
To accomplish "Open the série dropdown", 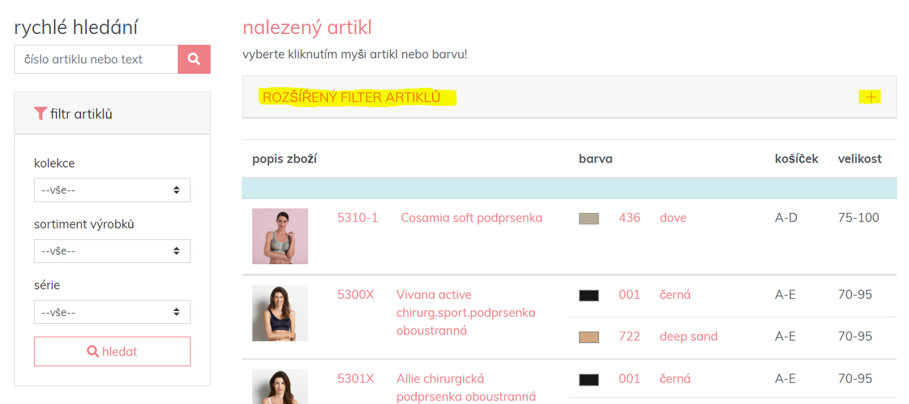I will (112, 312).
